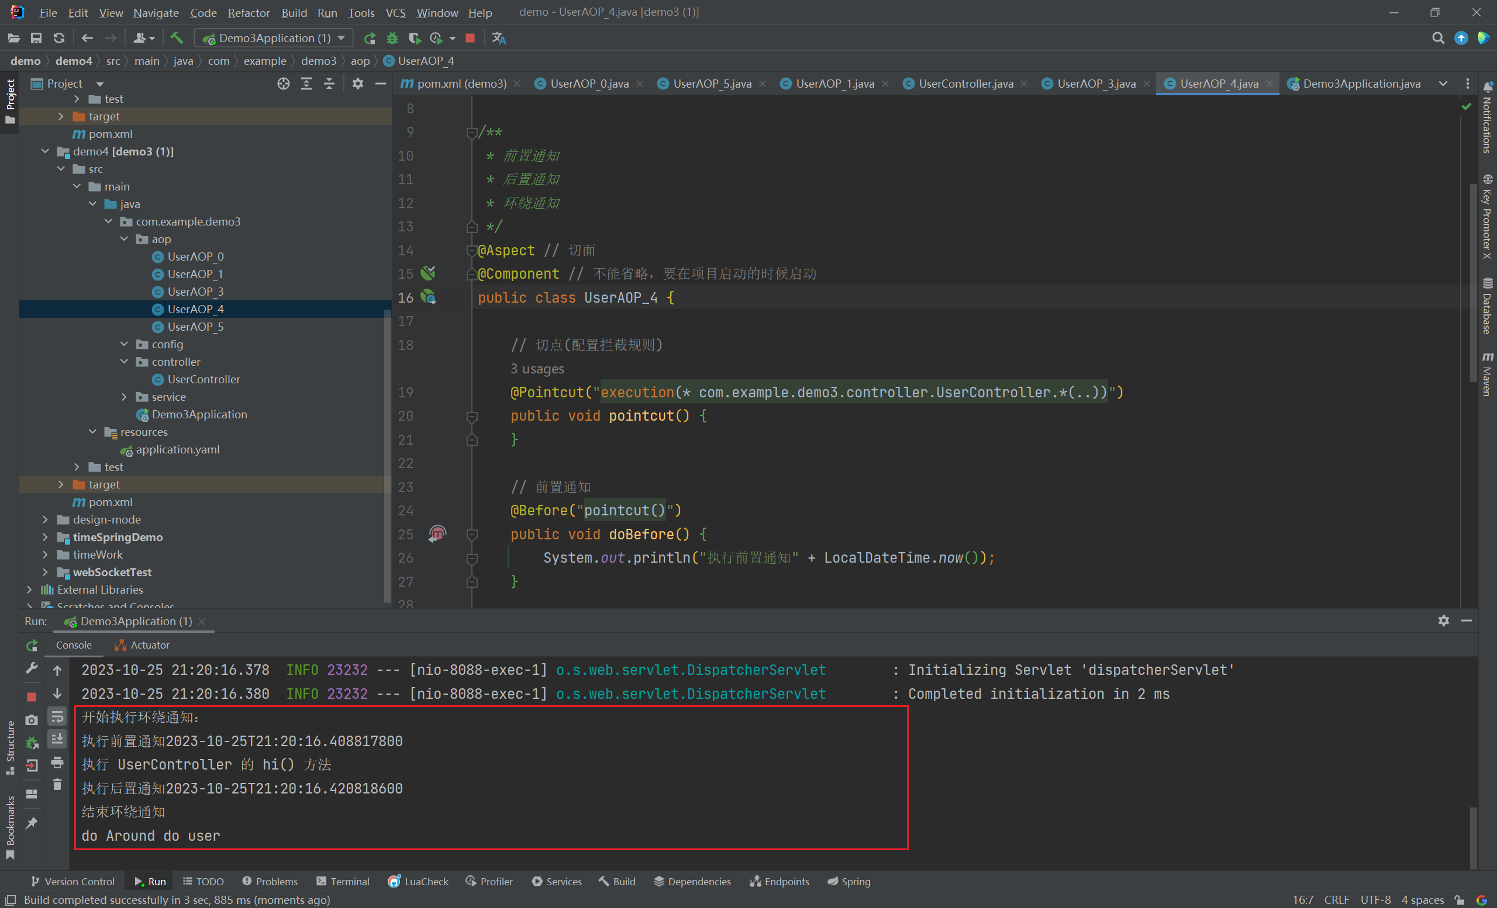The image size is (1497, 908).
Task: Click the 3 usages hint
Action: (537, 369)
